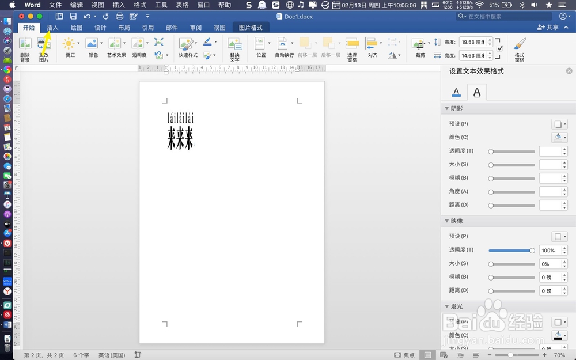Select the text fill and outline tab icon
This screenshot has width=576, height=360.
456,92
